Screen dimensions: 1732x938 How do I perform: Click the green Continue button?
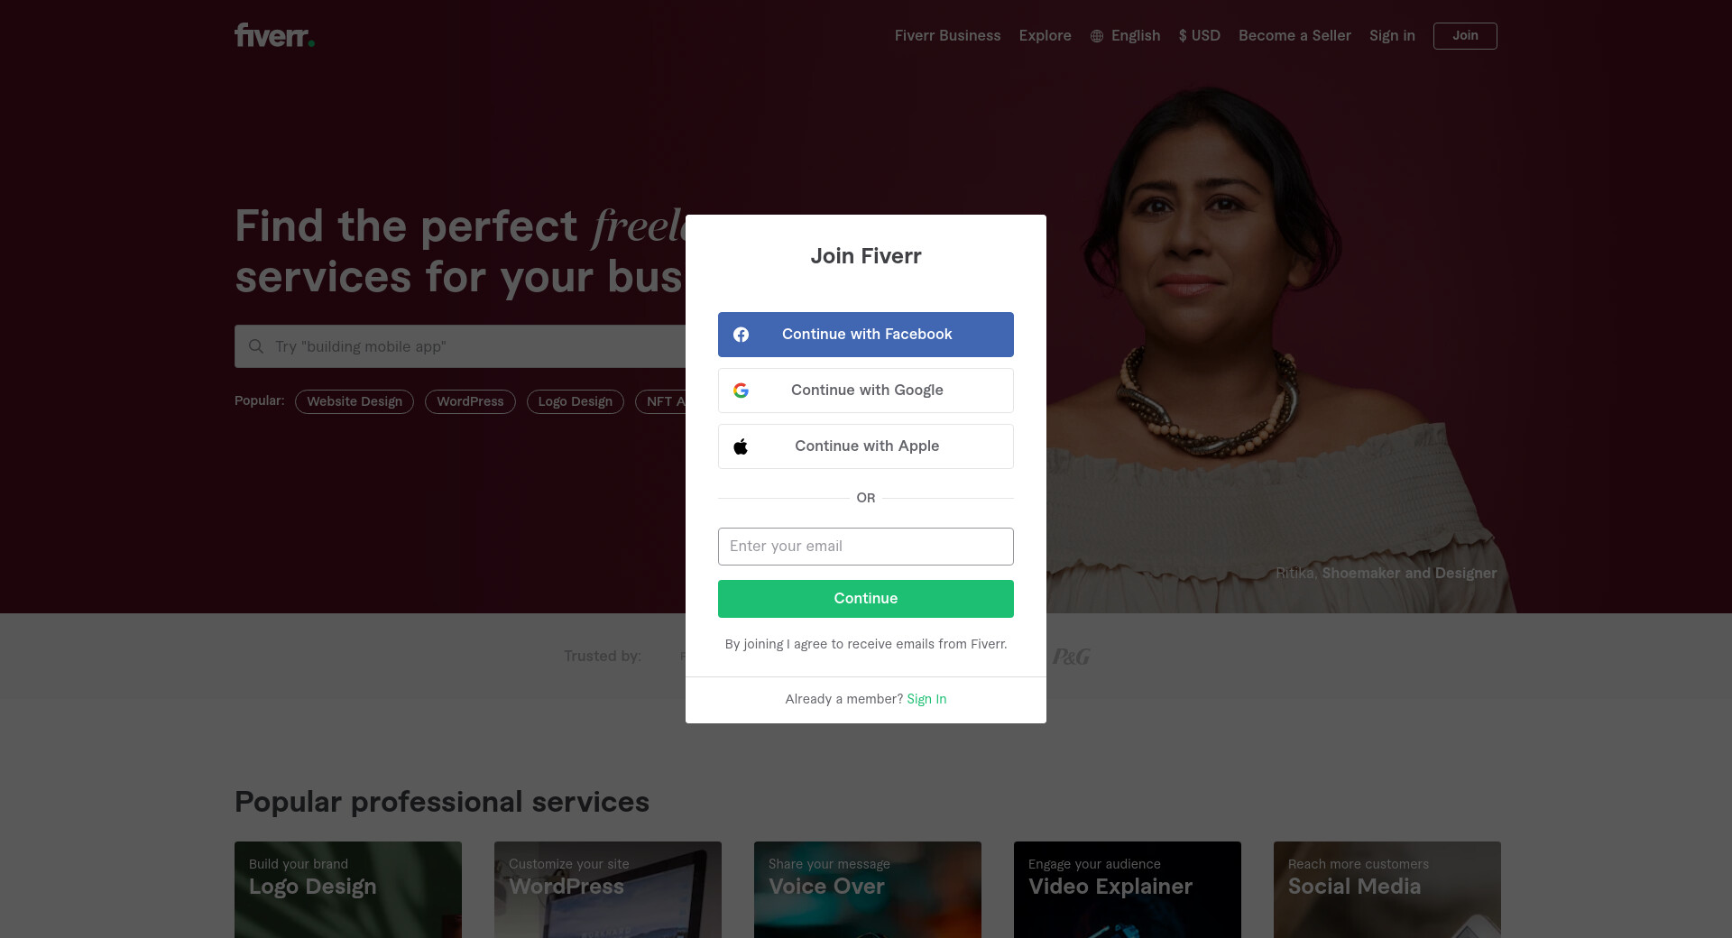tap(866, 599)
